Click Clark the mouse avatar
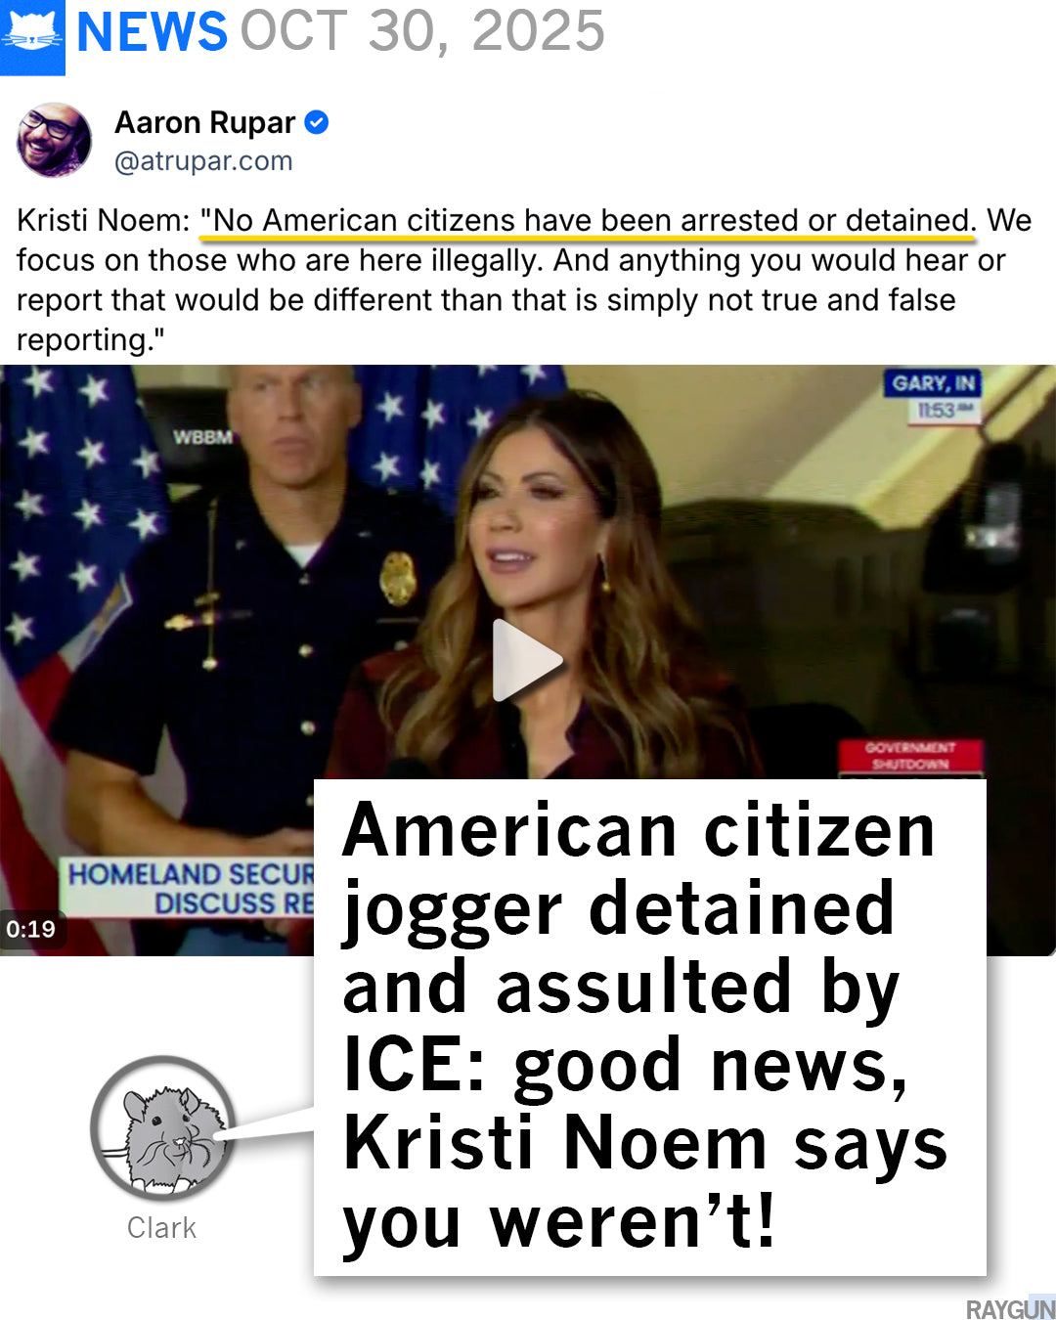Viewport: 1056px width, 1320px height. point(162,1129)
